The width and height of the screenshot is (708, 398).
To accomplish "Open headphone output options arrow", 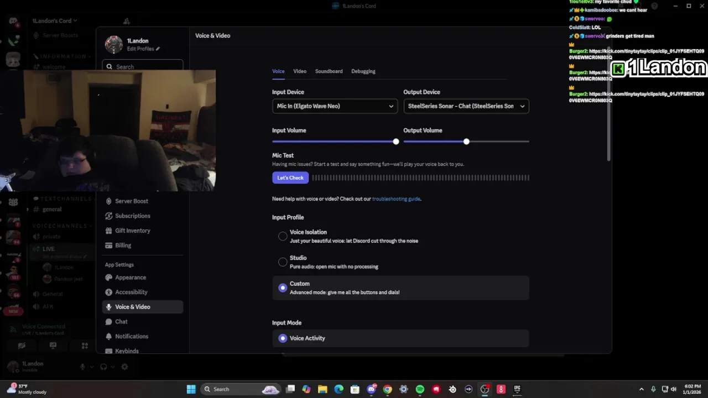I will [112, 366].
